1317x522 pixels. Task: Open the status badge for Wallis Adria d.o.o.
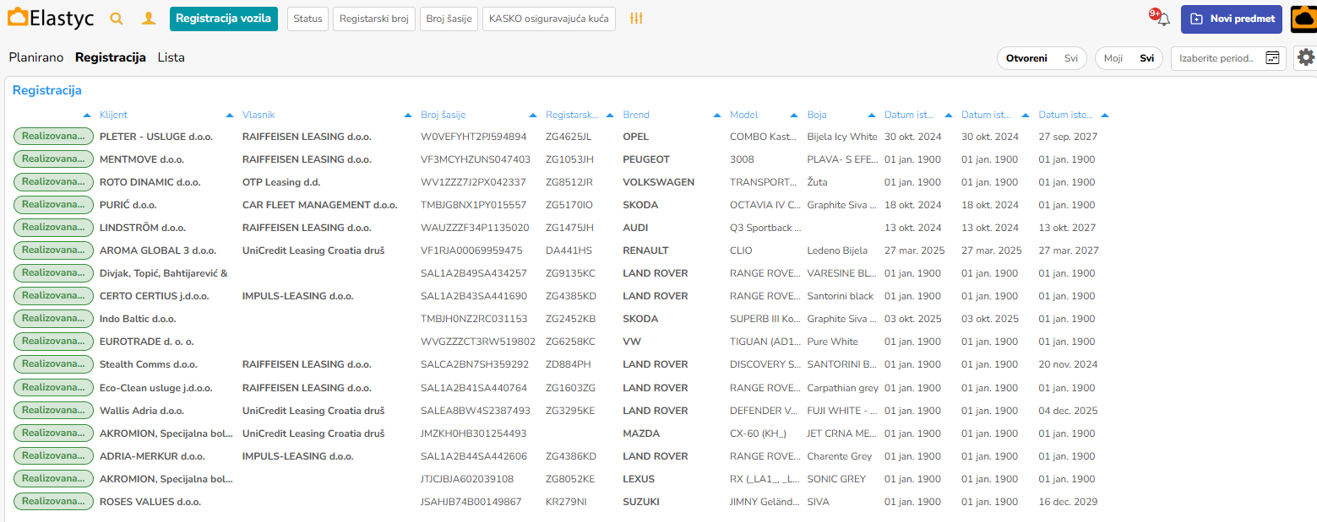click(53, 410)
